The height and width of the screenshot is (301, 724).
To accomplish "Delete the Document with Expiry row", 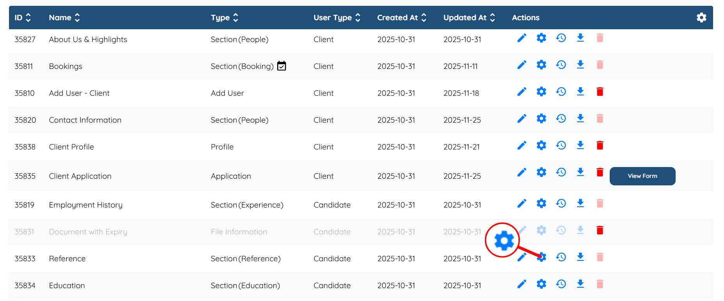I will 600,230.
